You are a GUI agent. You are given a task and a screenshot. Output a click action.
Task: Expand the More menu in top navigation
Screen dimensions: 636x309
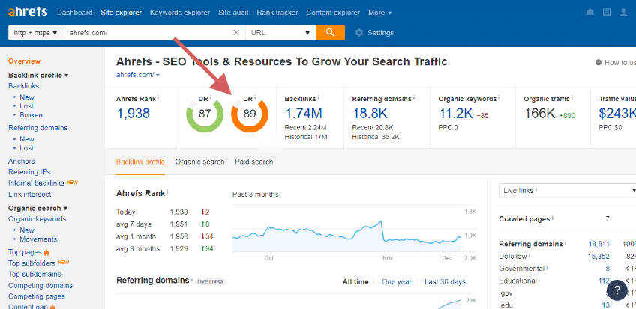point(379,13)
